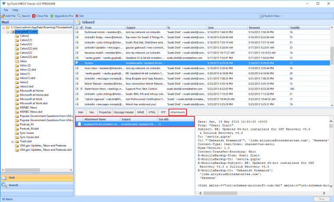The image size is (334, 202).
Task: Collapse the Thunderbird root path node
Action: tap(3, 28)
